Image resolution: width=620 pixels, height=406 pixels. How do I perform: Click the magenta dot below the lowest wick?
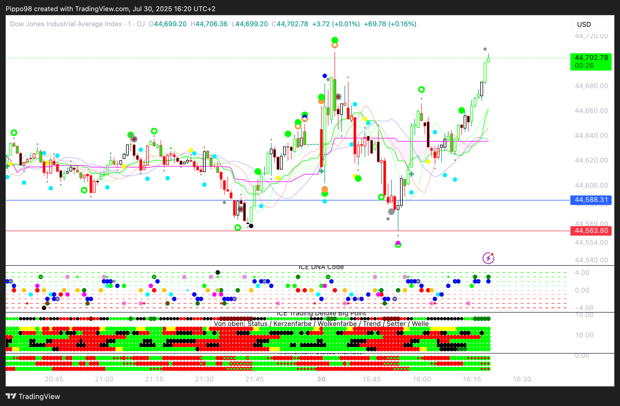click(x=398, y=243)
